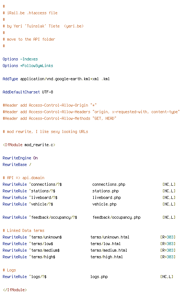This screenshot has width=183, height=296.
Task: Click the ^terms/medium$ pattern
Action: (x=44, y=250)
